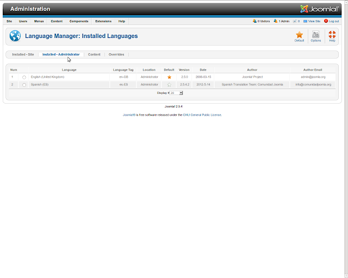Click the Language Tag column header
Viewport: 348px width, 278px height.
click(123, 70)
